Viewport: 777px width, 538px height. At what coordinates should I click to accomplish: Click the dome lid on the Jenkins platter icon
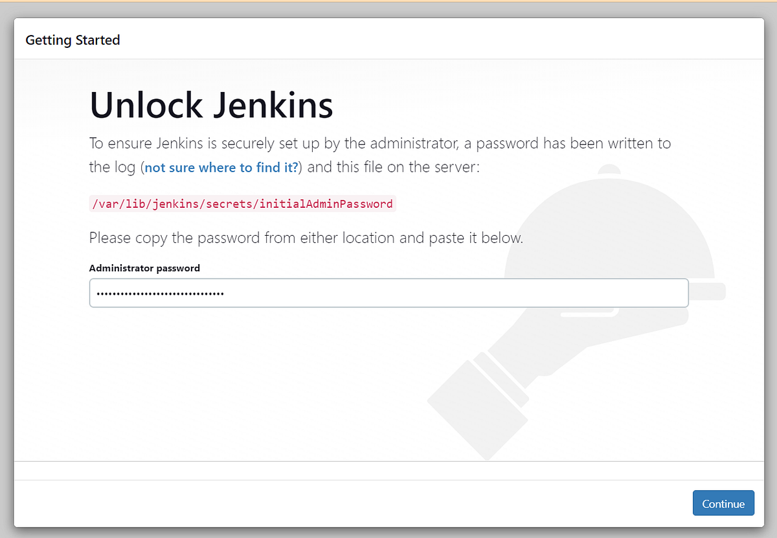[x=609, y=227]
